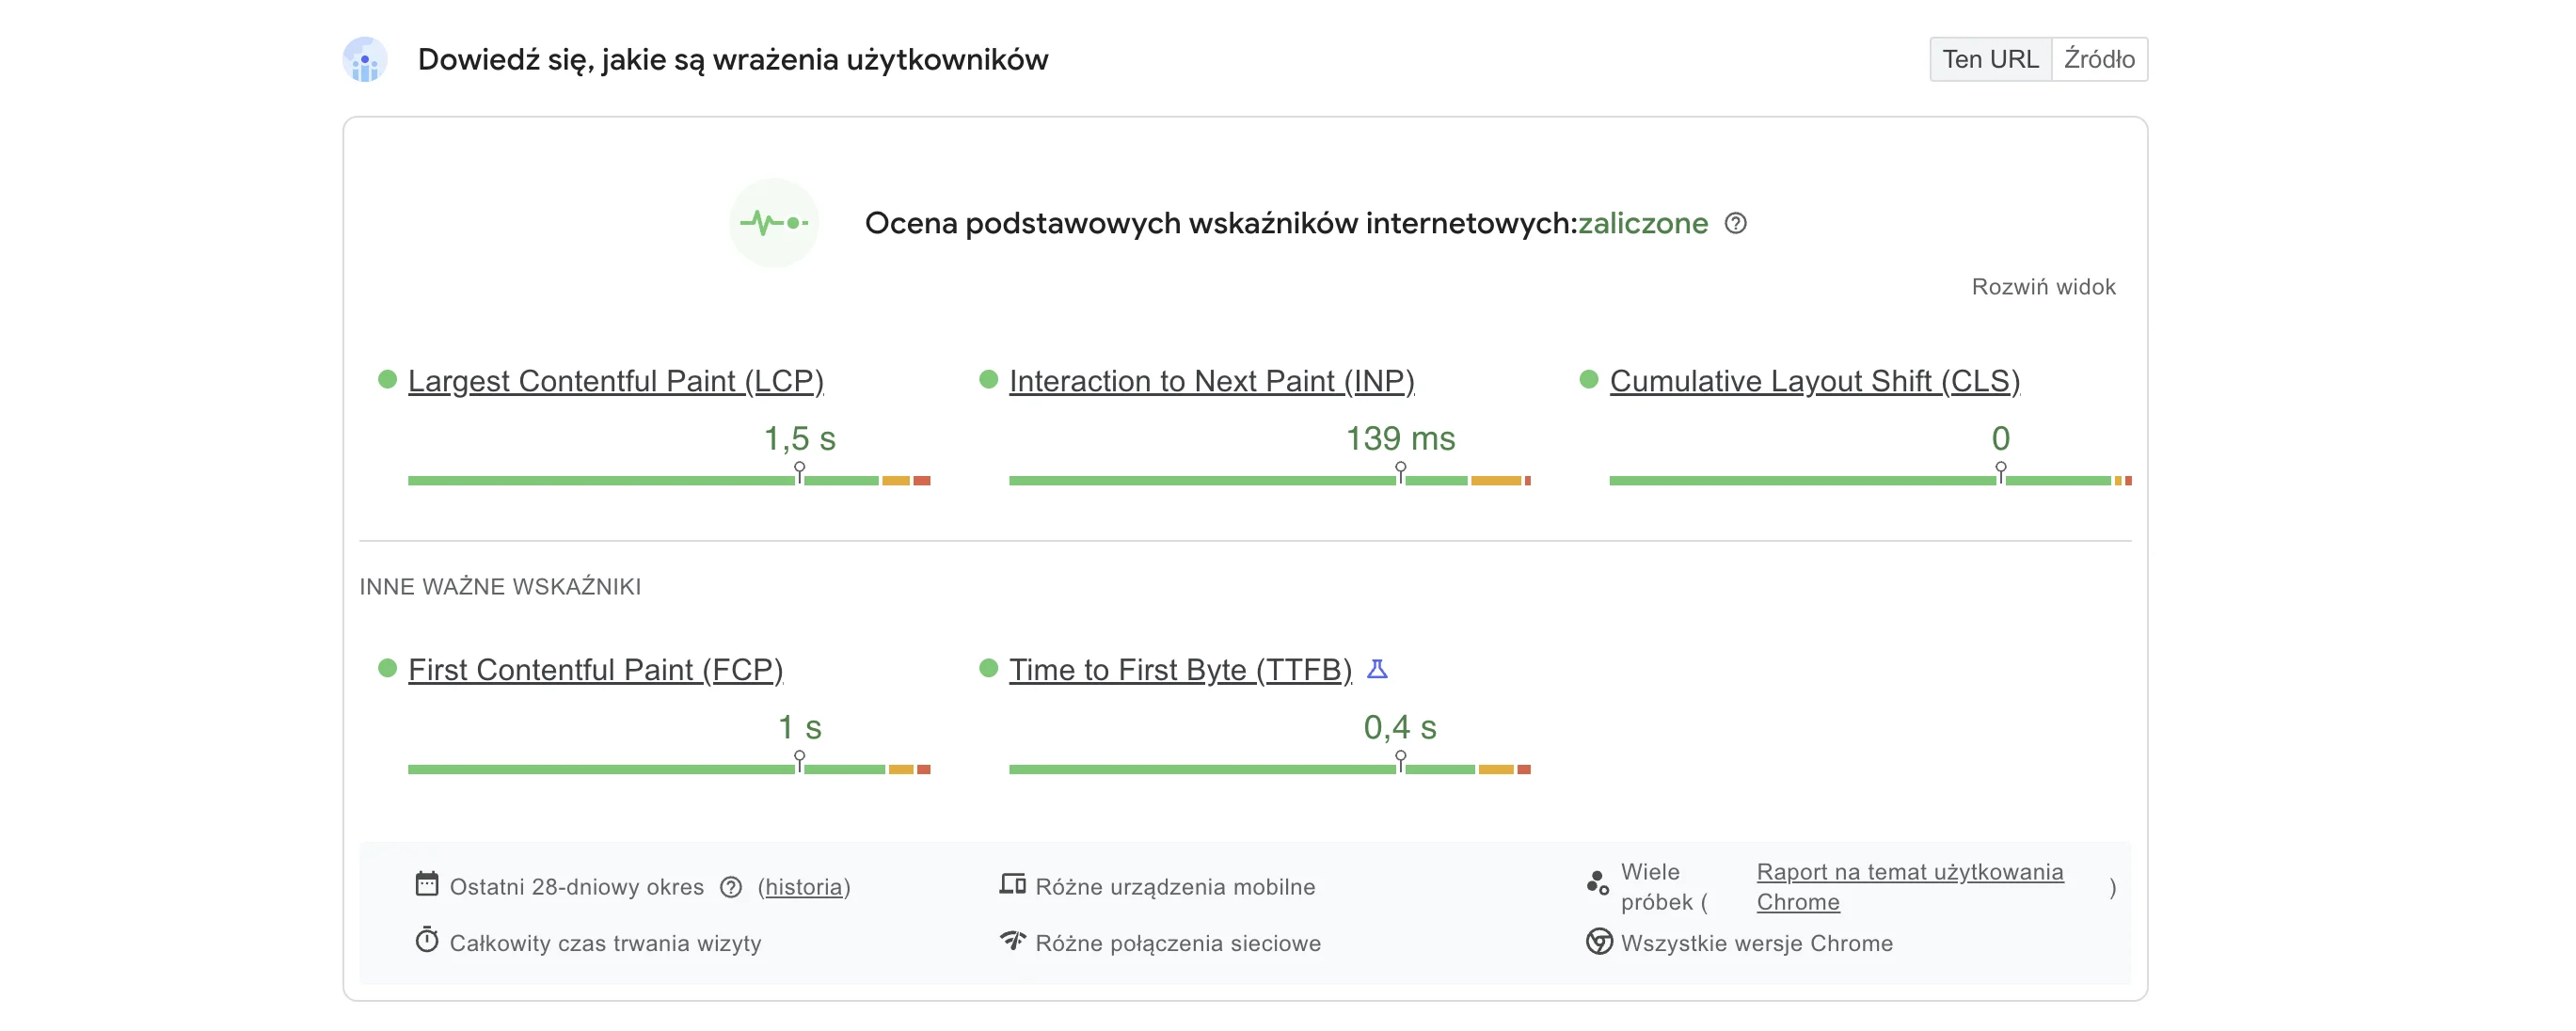
Task: Click the green vitals pulse icon
Action: 774,223
